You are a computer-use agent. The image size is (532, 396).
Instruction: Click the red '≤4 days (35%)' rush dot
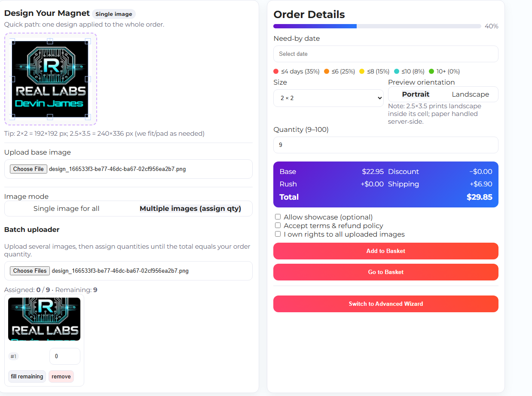(x=276, y=71)
